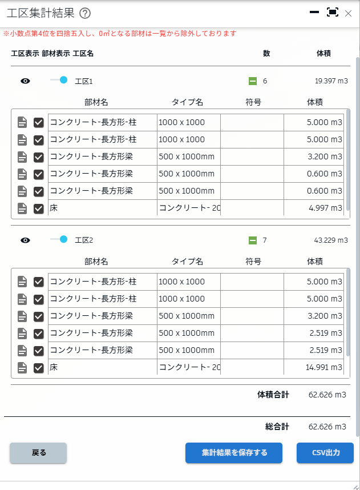Click the CSV出力 button

pyautogui.click(x=325, y=453)
